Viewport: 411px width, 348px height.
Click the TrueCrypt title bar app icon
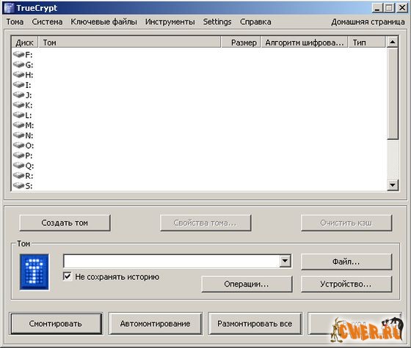click(9, 8)
